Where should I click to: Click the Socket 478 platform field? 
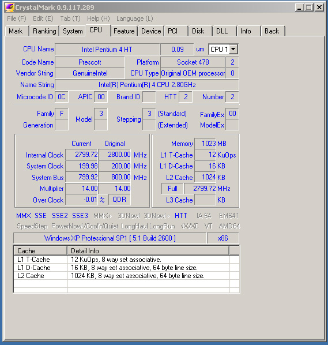click(193, 62)
